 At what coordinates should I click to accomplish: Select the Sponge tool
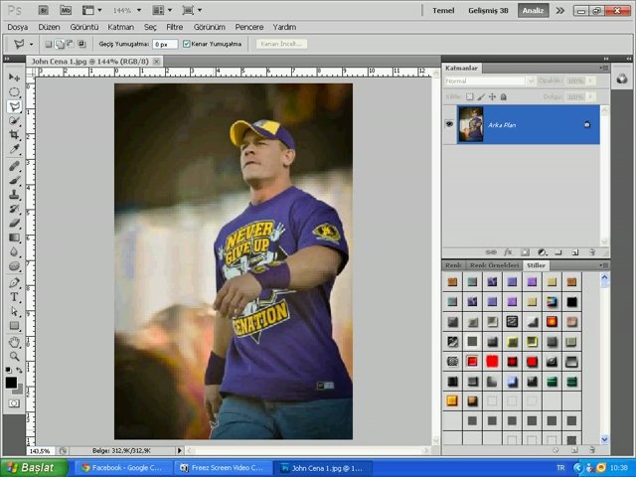[x=14, y=266]
